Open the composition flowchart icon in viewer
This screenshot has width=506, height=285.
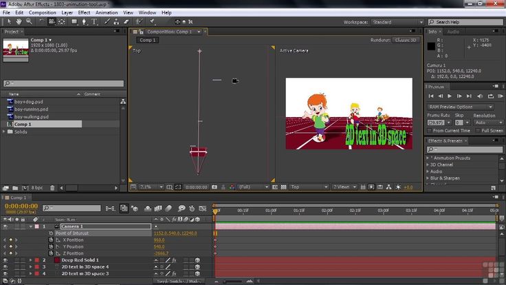[x=389, y=187]
